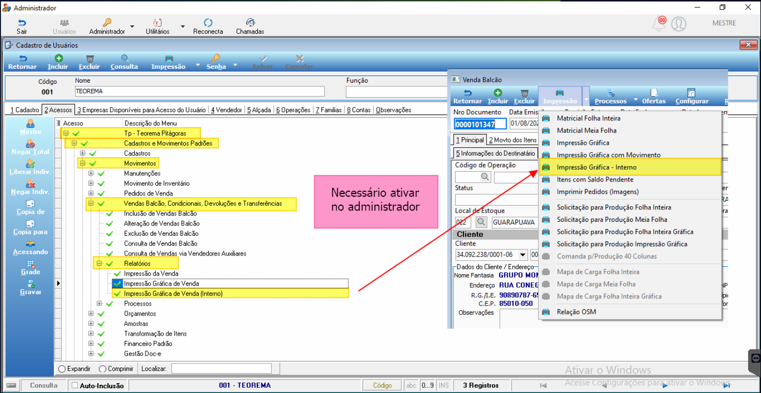Click the Acessando sidebar icon

pyautogui.click(x=31, y=244)
